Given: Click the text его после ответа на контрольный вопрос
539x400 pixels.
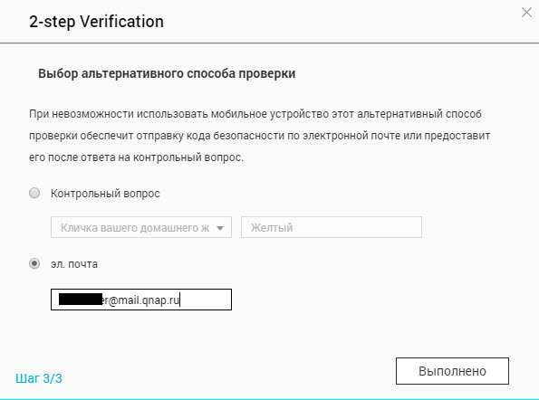Looking at the screenshot, I should (x=136, y=157).
